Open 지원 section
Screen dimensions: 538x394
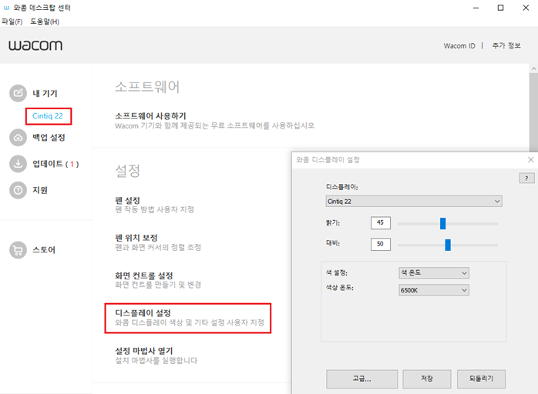pyautogui.click(x=40, y=190)
